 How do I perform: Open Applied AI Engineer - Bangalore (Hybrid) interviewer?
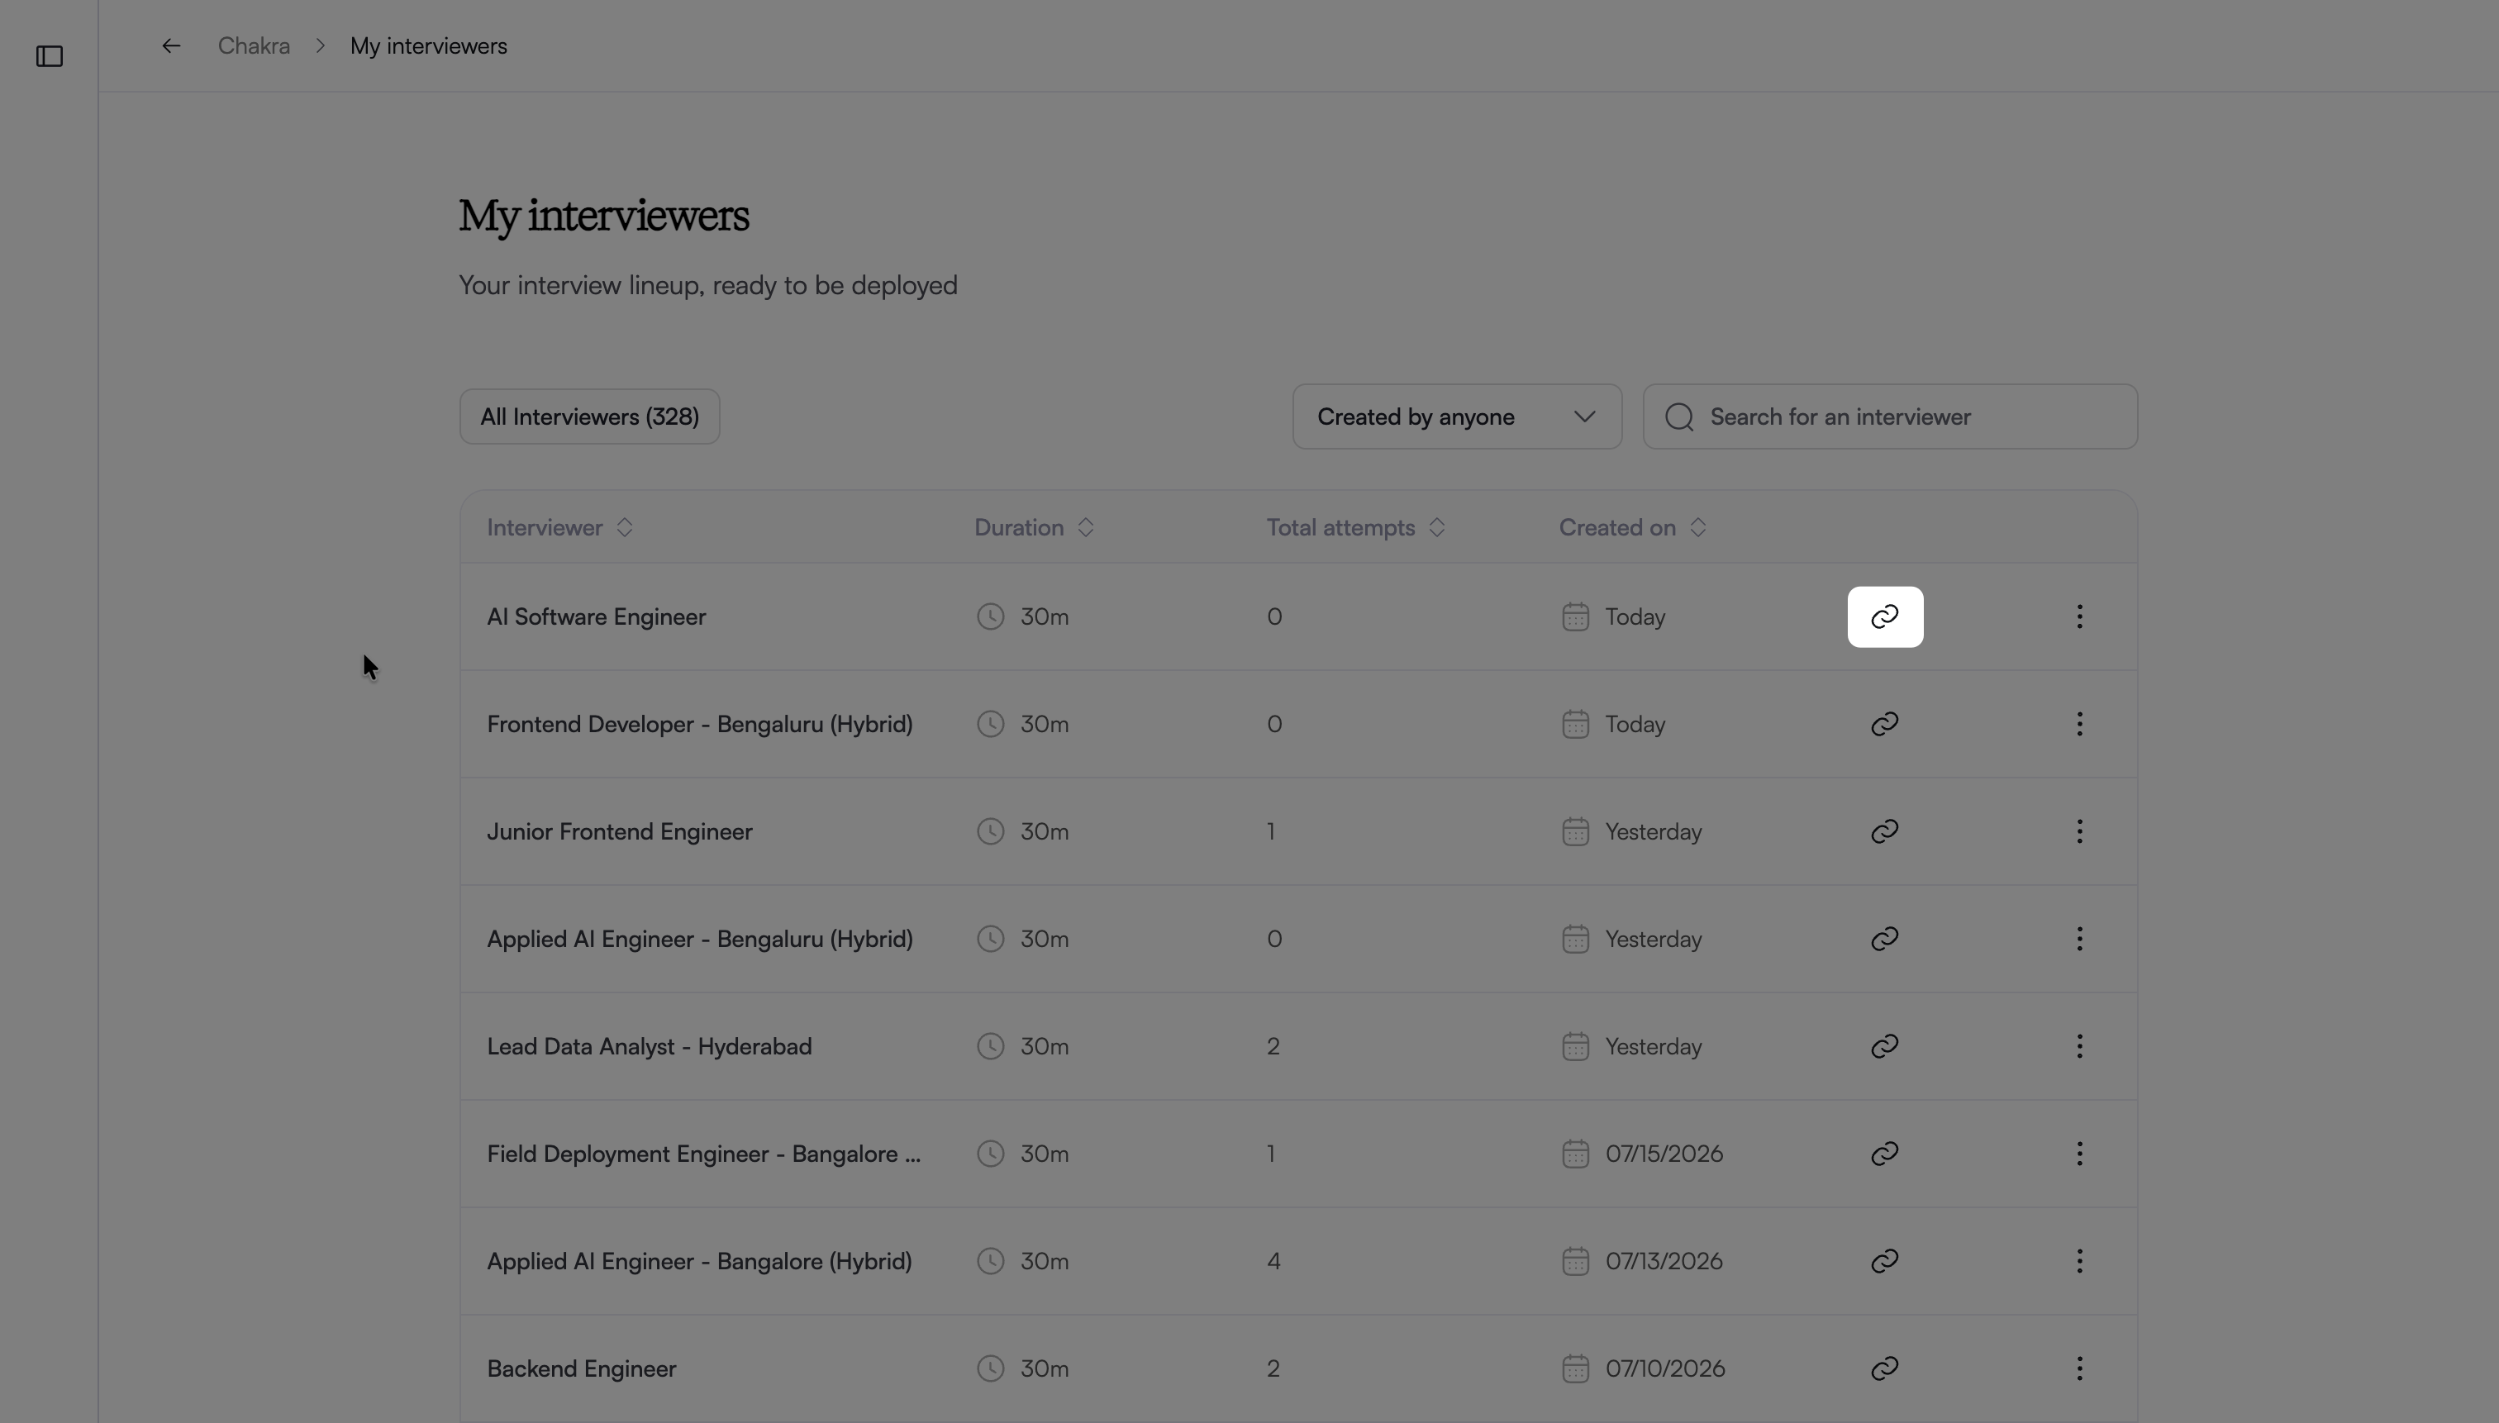click(x=699, y=1262)
